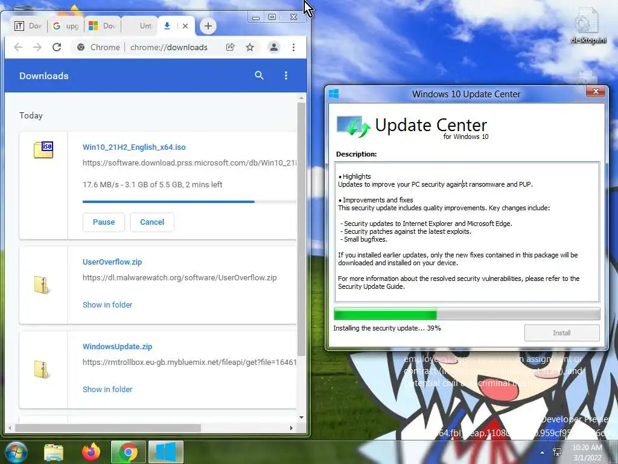
Task: Open Win10_21H2_English_x64.iso file link
Action: tap(134, 147)
